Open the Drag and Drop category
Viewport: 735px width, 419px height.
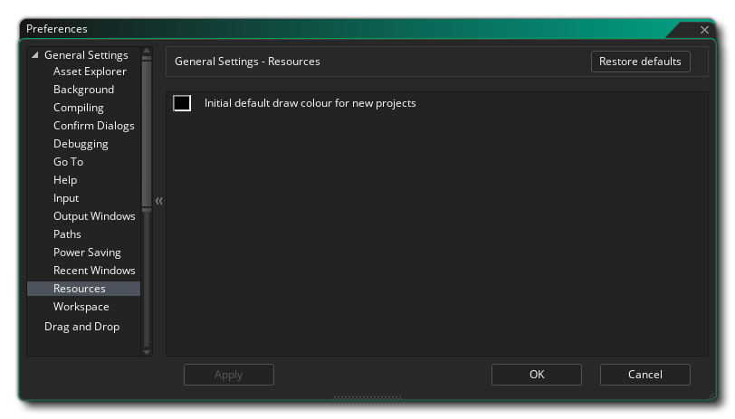coord(81,327)
